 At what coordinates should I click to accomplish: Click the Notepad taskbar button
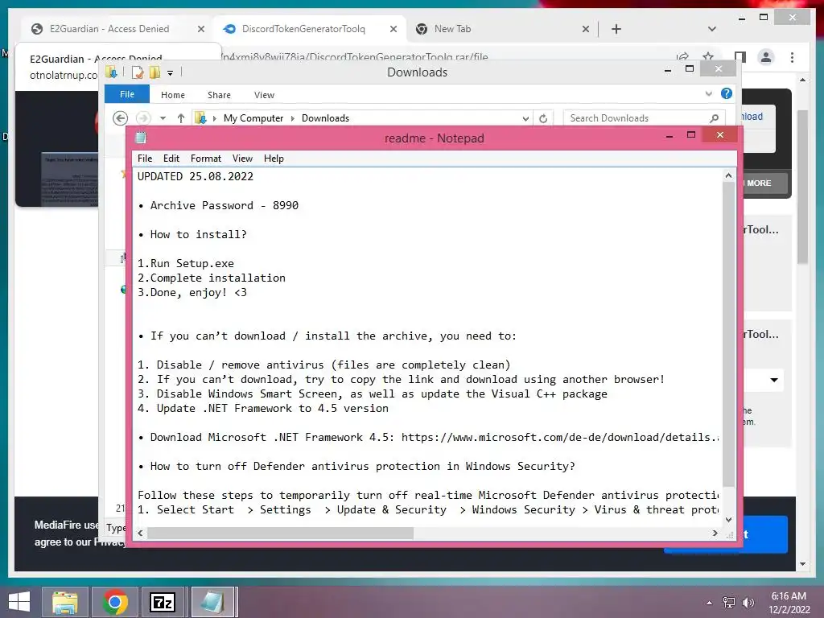coord(212,602)
